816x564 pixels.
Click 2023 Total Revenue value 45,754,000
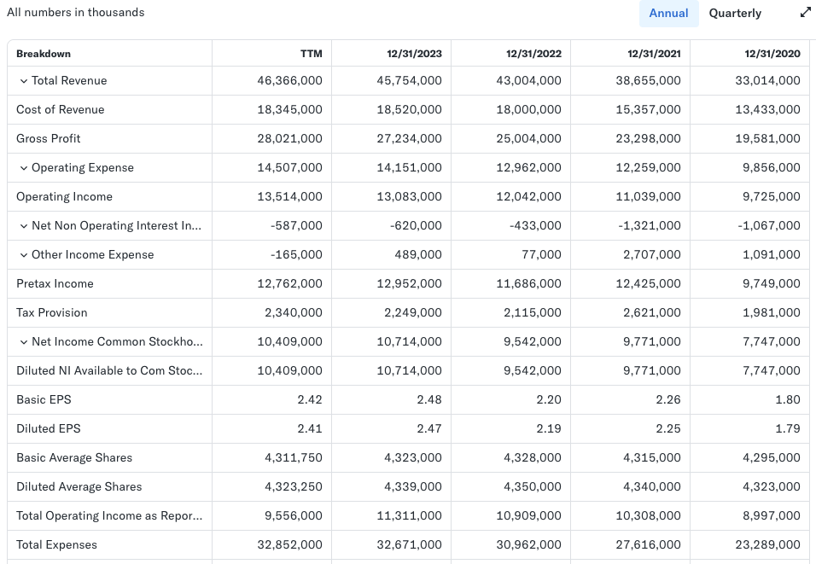point(409,81)
